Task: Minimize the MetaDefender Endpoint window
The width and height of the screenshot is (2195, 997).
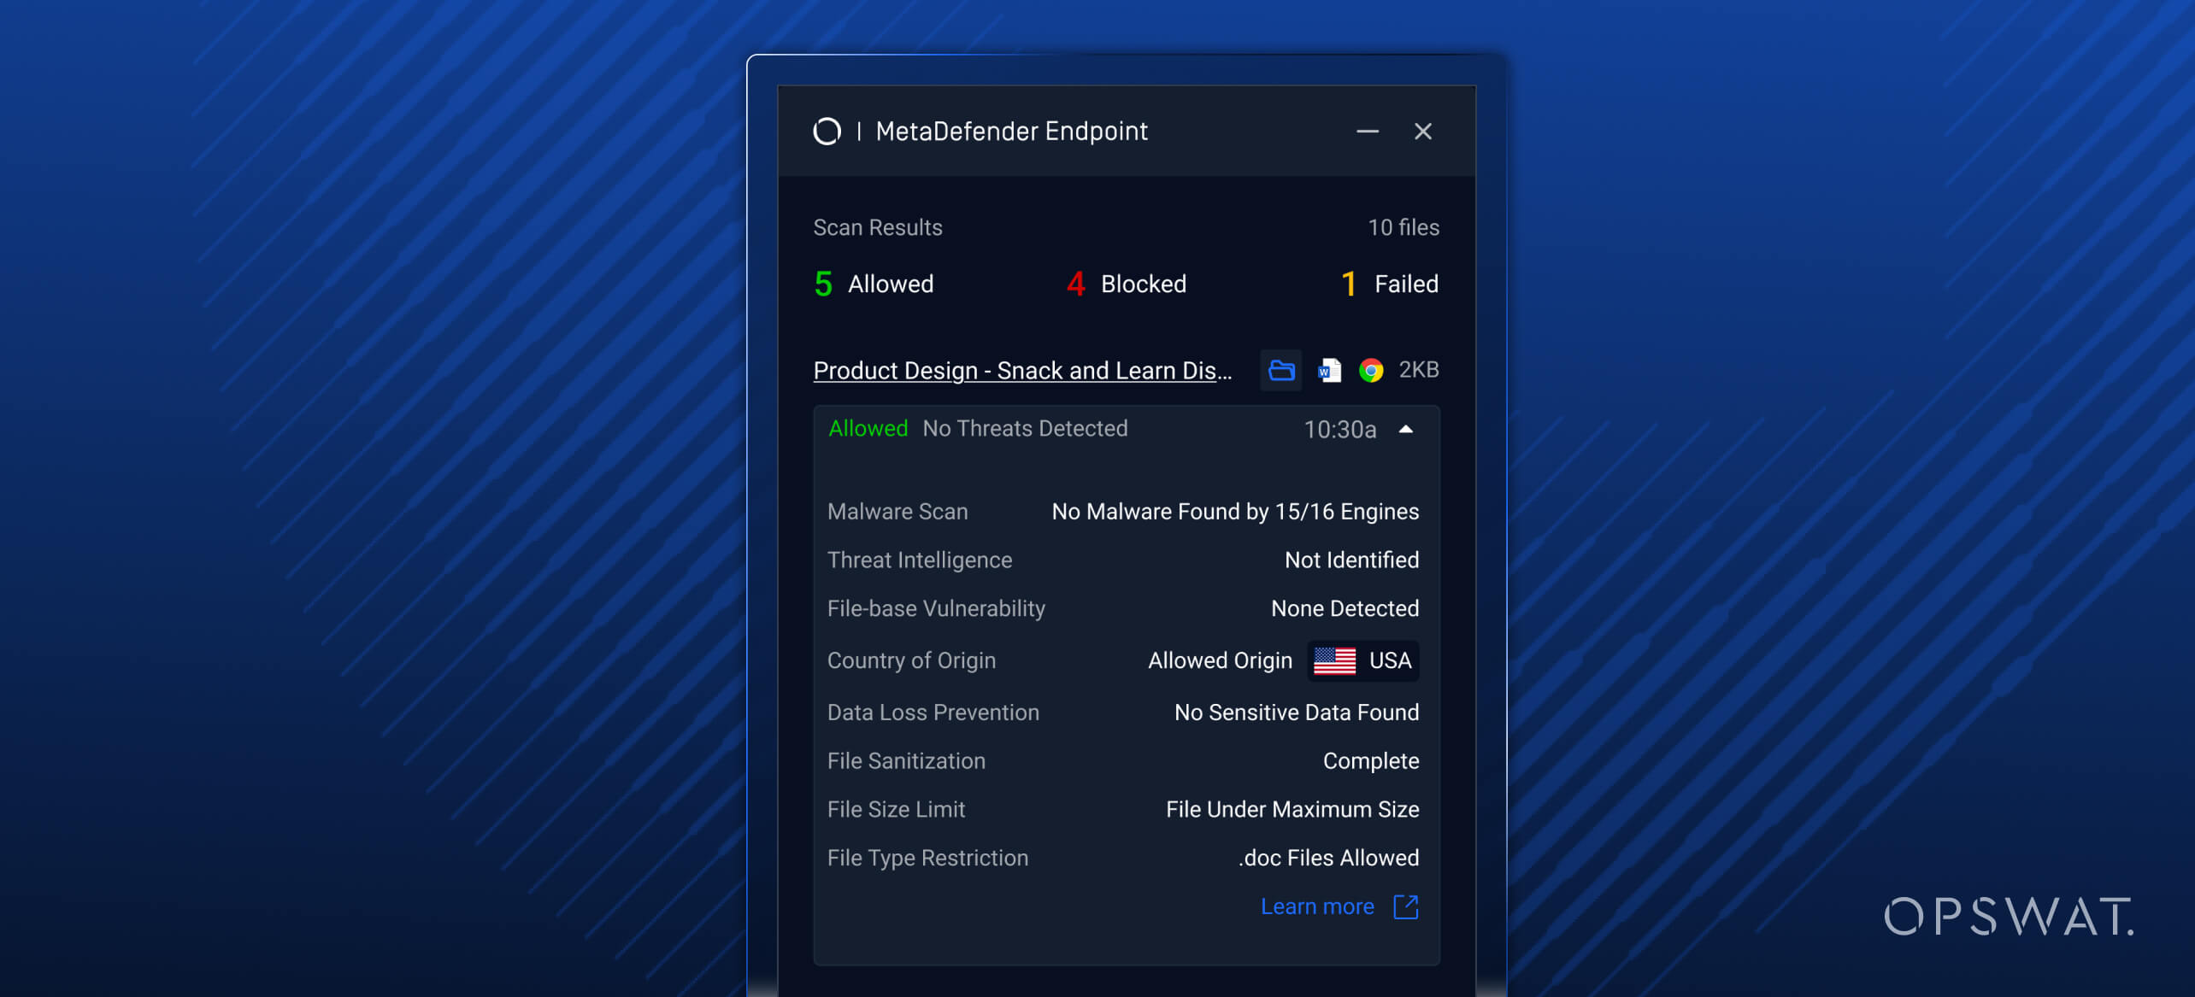Action: [x=1368, y=132]
